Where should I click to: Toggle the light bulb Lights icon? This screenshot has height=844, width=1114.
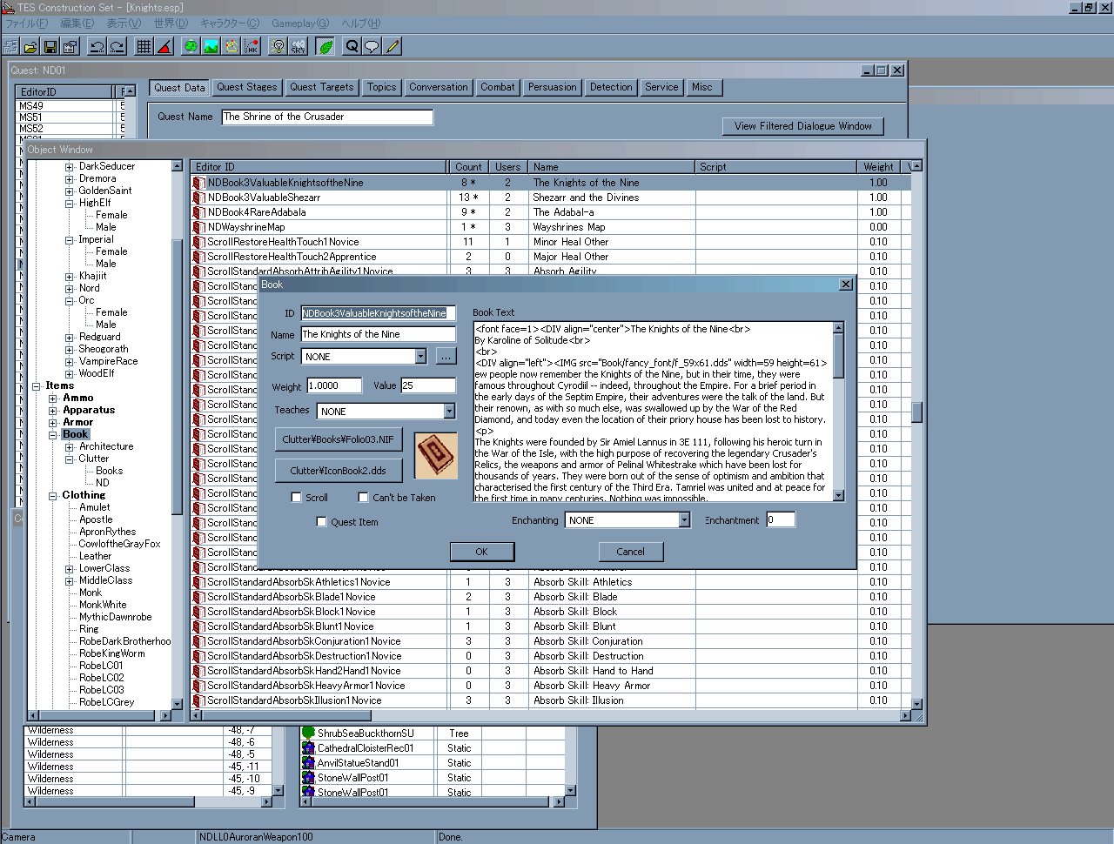(x=278, y=46)
